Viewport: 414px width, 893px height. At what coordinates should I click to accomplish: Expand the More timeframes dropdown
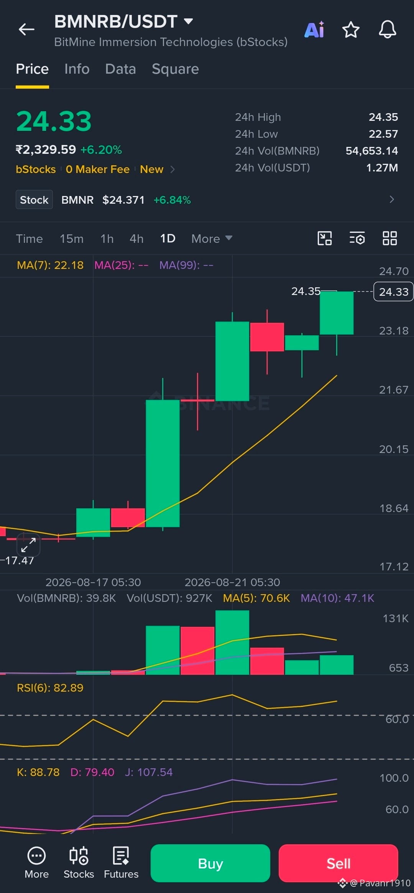coord(212,239)
